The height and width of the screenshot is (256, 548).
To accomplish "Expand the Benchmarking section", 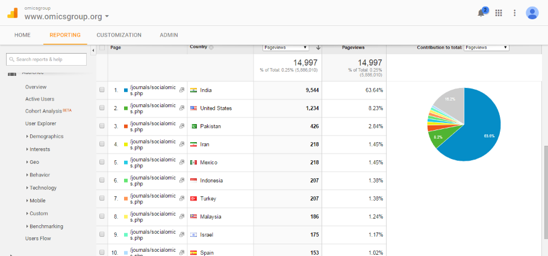I will tap(45, 226).
